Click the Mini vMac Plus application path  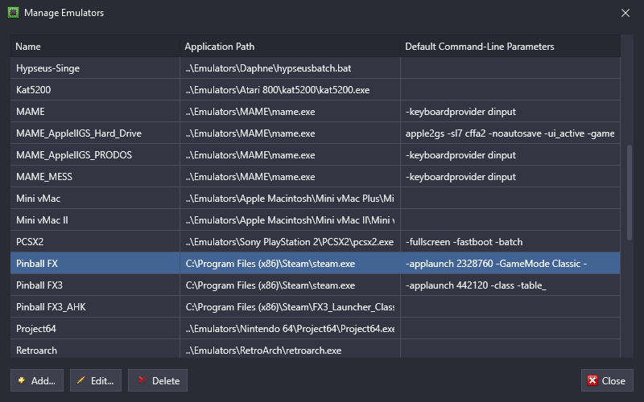290,199
